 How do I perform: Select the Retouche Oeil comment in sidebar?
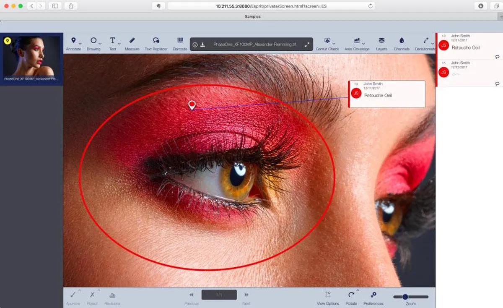(x=469, y=46)
